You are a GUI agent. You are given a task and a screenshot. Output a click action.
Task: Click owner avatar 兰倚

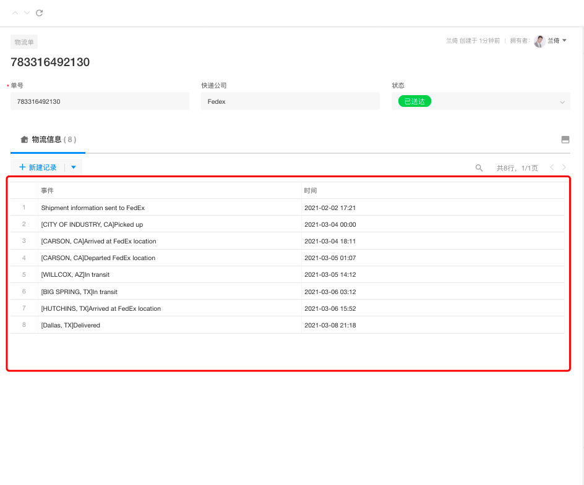point(539,41)
